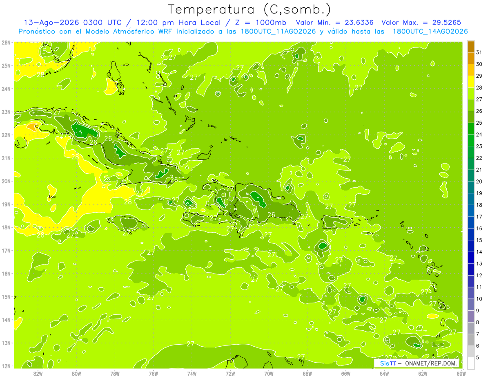Screen dimensions: 490x379
Task: Click the 'ONAMET/REP.DOM.' credit label
Action: click(431, 363)
